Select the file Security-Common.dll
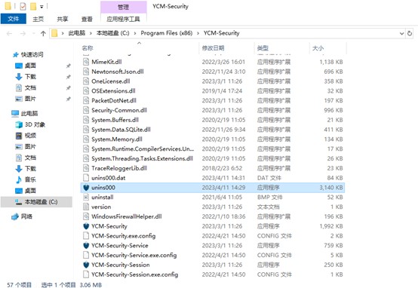Screen dimensions: 418x288 [213, 110]
